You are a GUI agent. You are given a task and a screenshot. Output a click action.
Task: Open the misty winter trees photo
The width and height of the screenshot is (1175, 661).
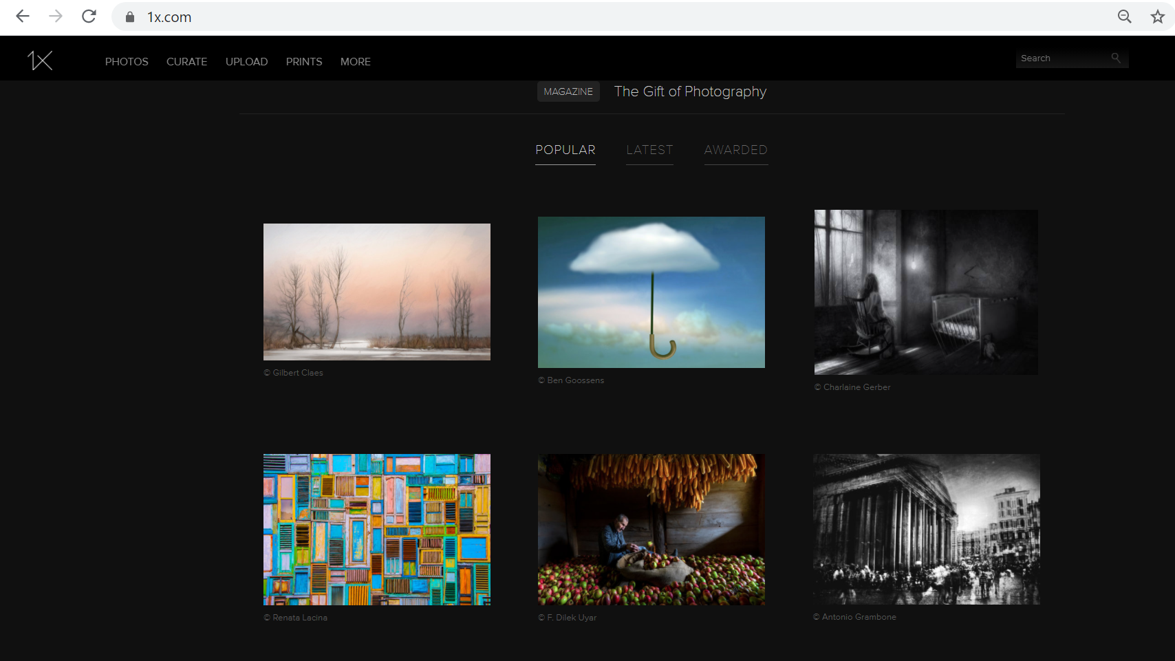[377, 292]
